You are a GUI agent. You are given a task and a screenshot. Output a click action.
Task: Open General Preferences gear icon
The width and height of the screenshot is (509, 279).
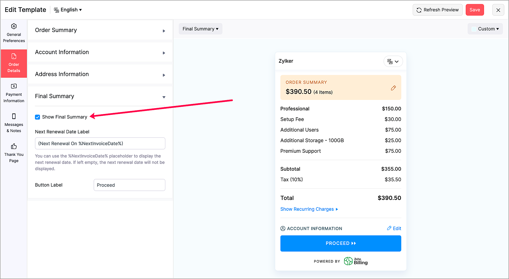click(14, 26)
